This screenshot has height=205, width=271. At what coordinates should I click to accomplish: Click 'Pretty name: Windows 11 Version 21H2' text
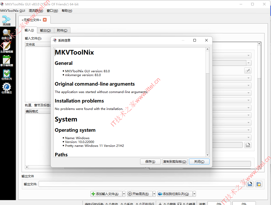[x=94, y=146]
